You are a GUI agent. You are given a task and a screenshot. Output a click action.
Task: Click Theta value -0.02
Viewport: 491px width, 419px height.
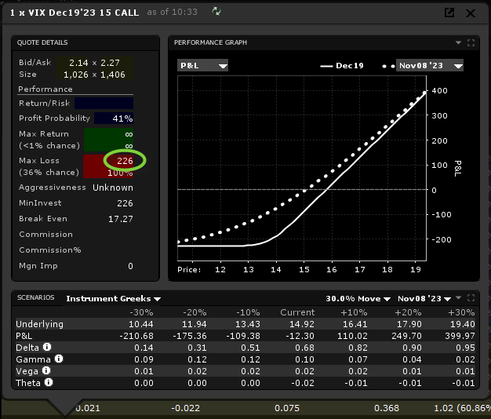pos(303,383)
